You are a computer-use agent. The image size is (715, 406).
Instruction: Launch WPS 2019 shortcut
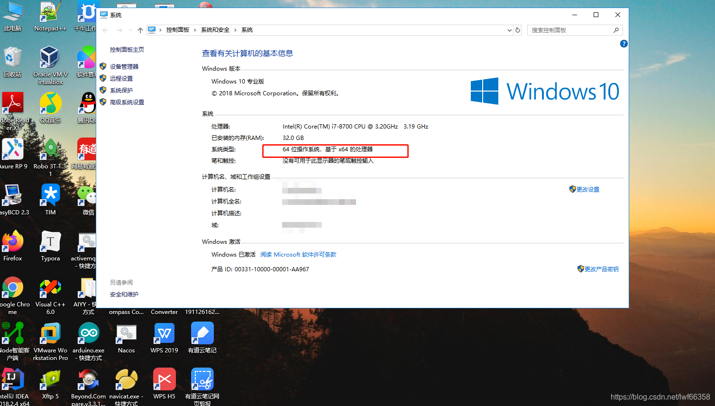click(x=164, y=338)
